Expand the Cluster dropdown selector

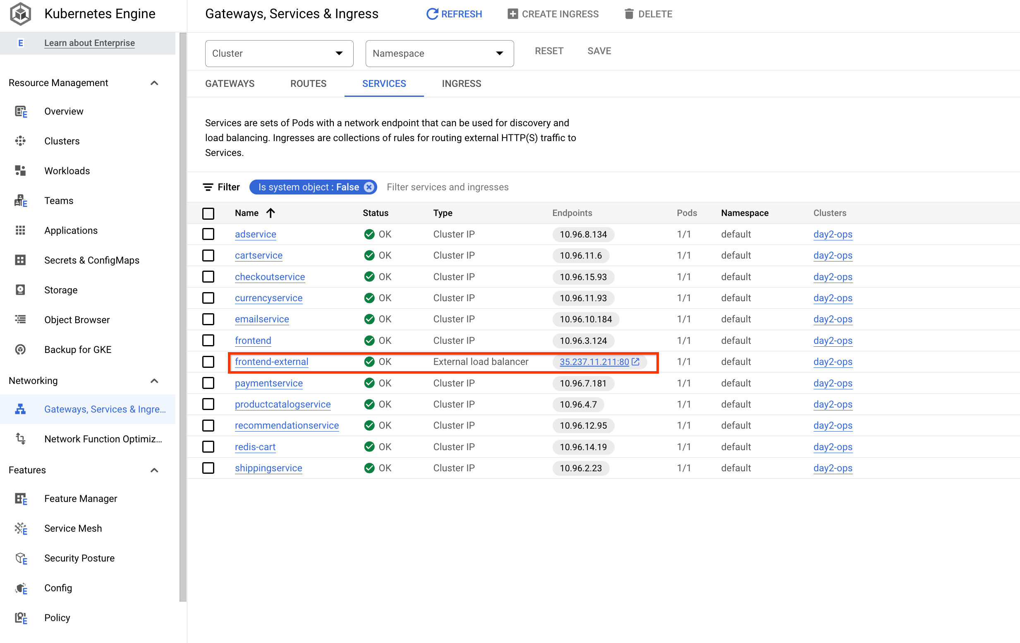point(278,53)
